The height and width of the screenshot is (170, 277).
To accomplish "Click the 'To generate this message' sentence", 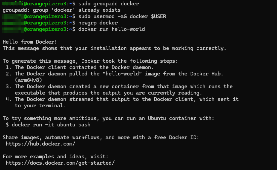I will (90, 61).
